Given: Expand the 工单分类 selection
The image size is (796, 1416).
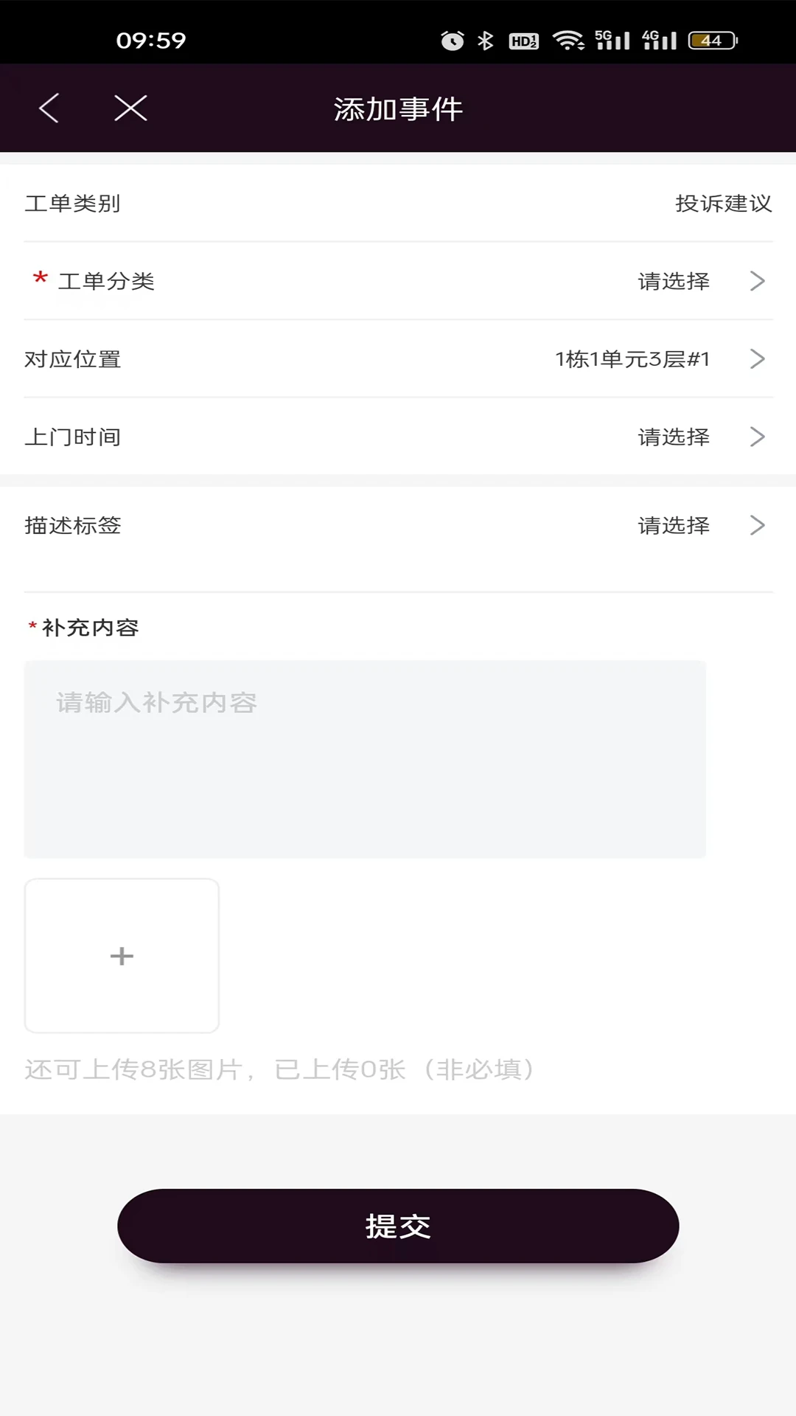Looking at the screenshot, I should (398, 281).
